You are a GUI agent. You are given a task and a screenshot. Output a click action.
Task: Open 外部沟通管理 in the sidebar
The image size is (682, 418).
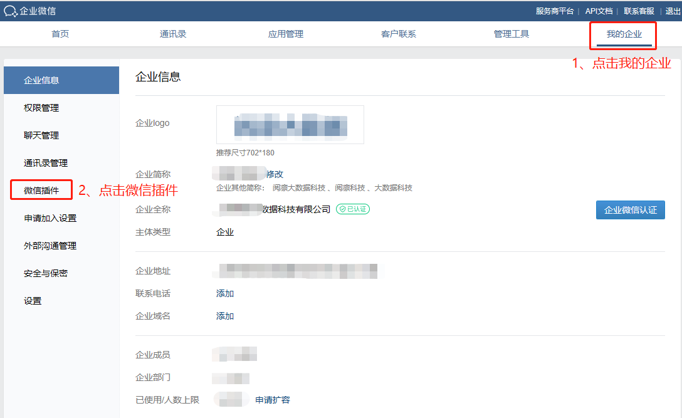[x=50, y=246]
